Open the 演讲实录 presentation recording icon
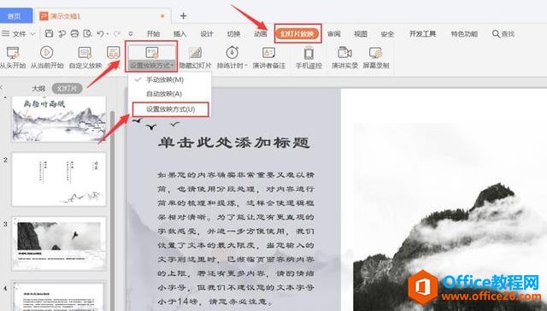The height and width of the screenshot is (311, 547). click(344, 53)
